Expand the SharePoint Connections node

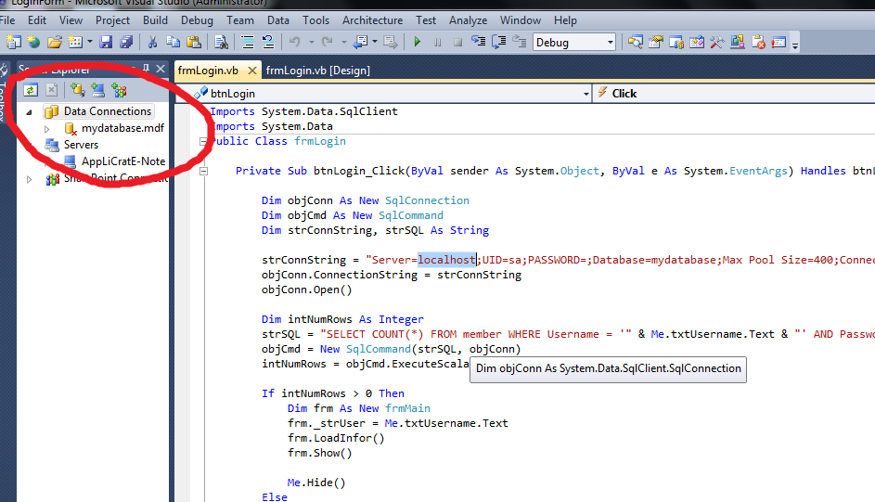29,180
